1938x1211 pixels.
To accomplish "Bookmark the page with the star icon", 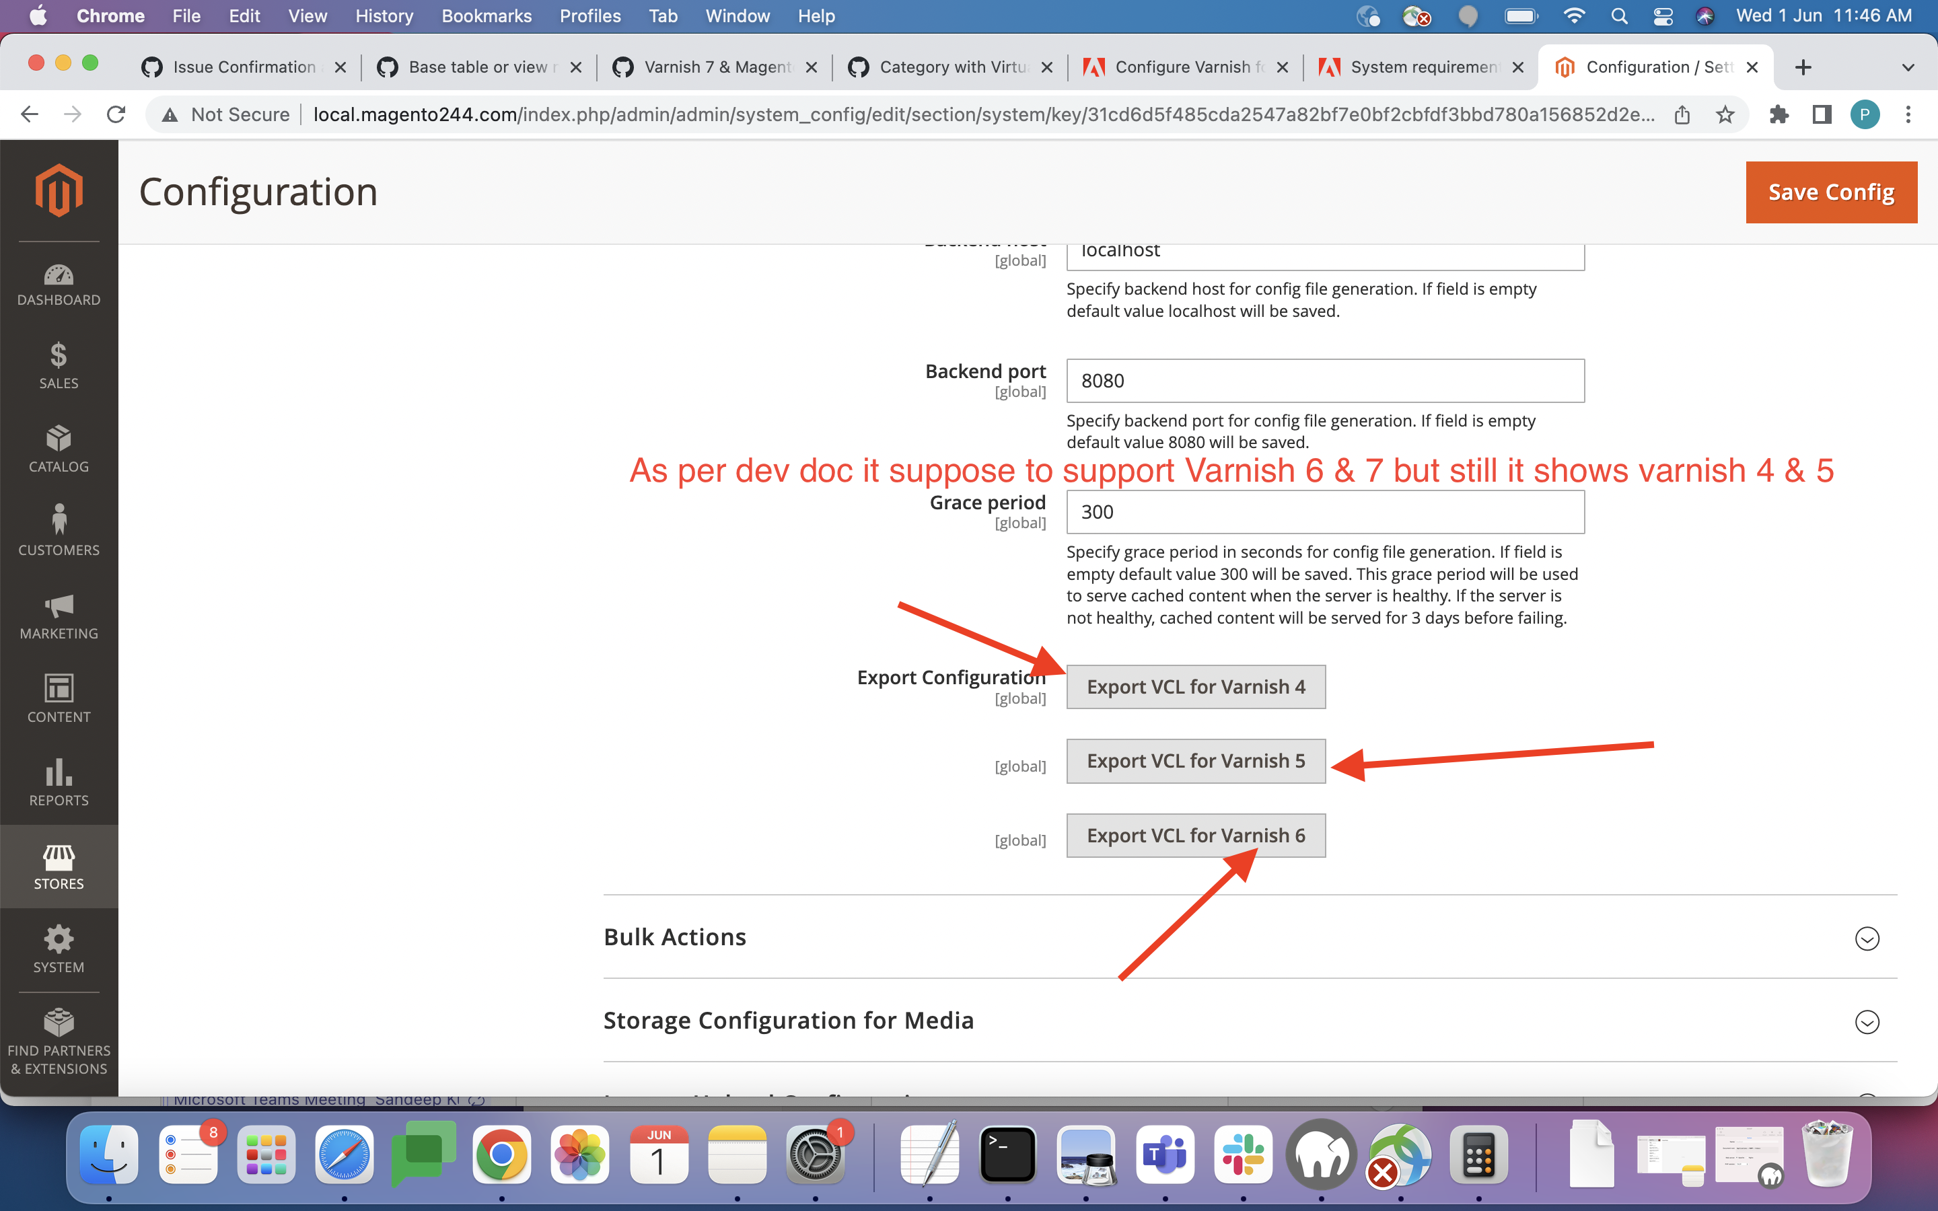I will [1724, 114].
